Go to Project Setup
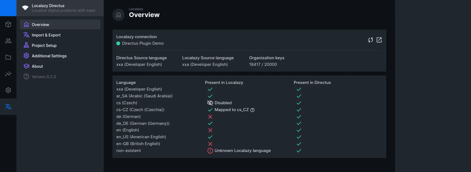Viewport: 471px width, 172px height. pyautogui.click(x=44, y=45)
